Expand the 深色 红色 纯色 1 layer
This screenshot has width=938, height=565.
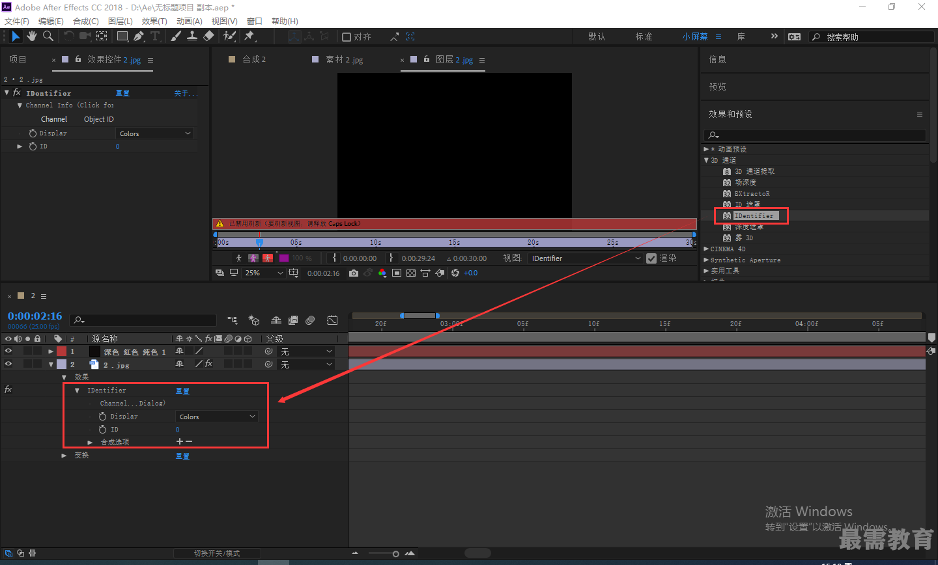[x=51, y=351]
